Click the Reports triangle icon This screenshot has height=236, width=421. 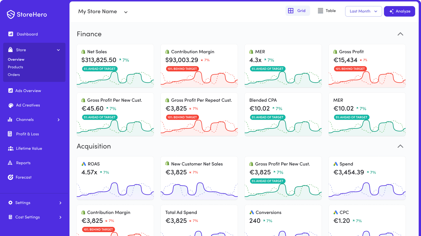click(x=10, y=163)
